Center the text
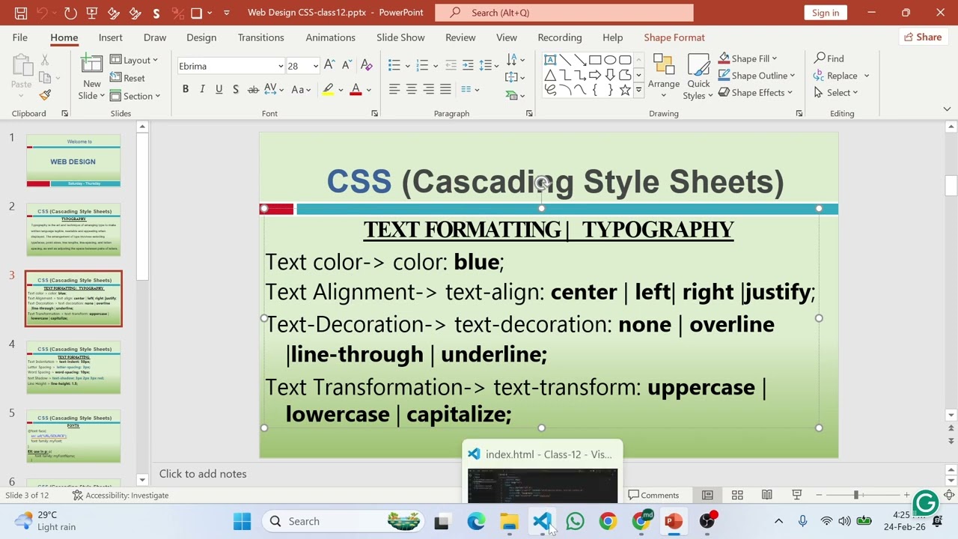This screenshot has width=958, height=539. pyautogui.click(x=412, y=89)
